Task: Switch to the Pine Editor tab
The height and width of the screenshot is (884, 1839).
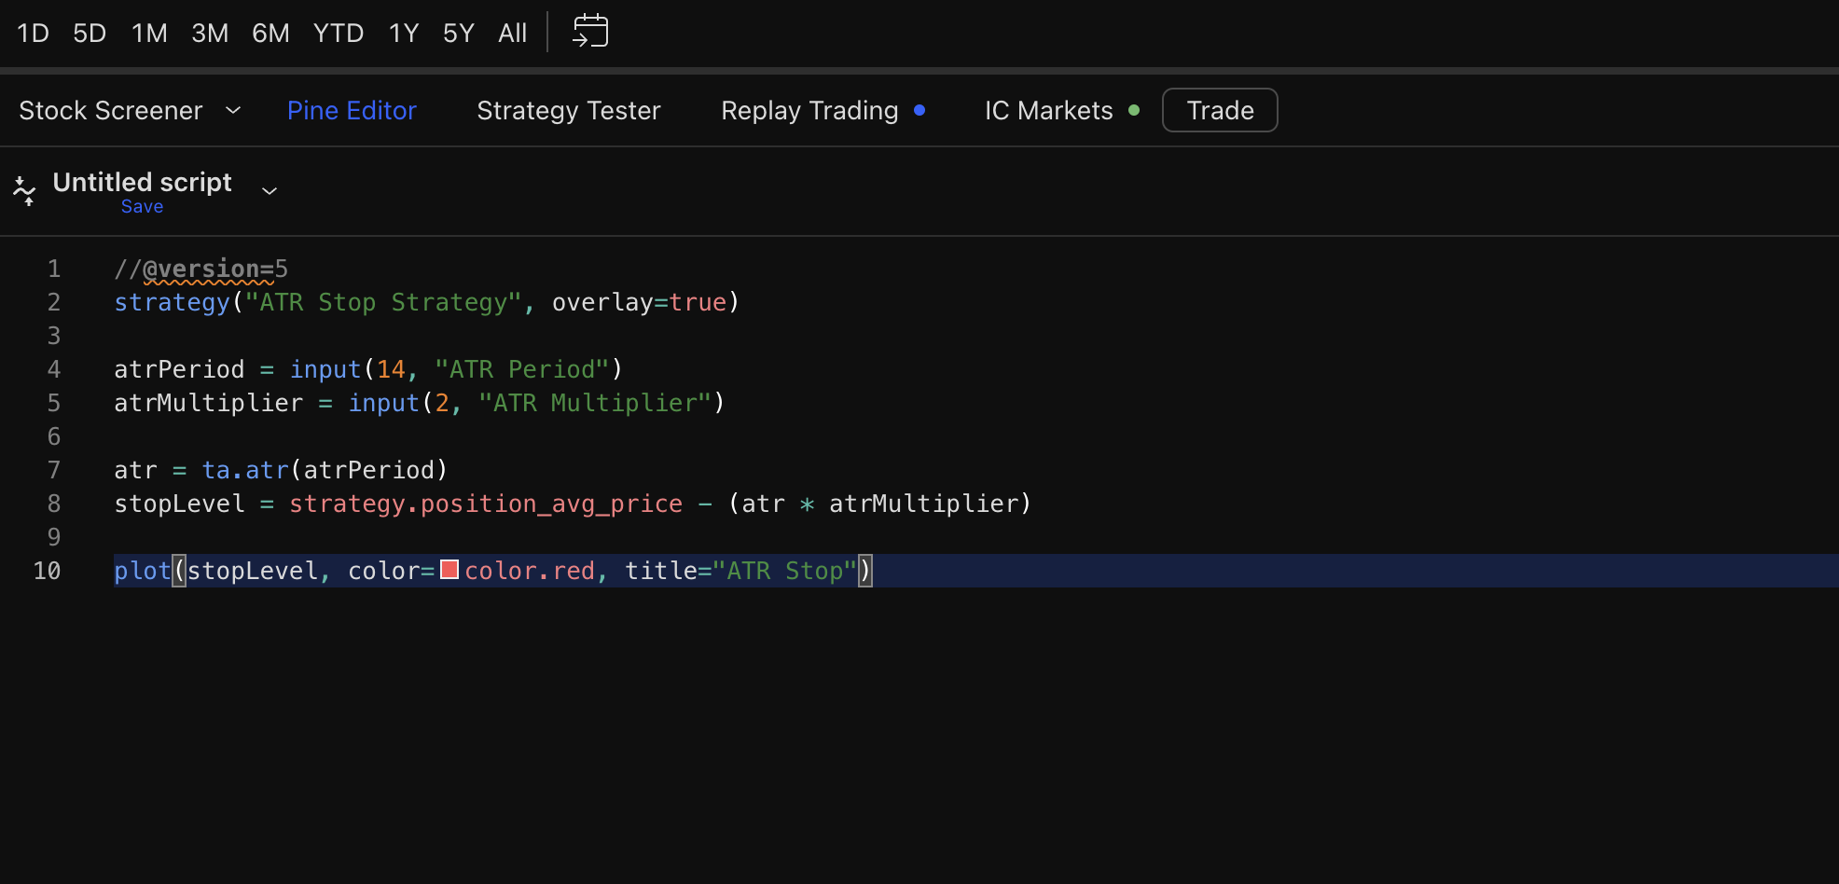Action: click(352, 110)
